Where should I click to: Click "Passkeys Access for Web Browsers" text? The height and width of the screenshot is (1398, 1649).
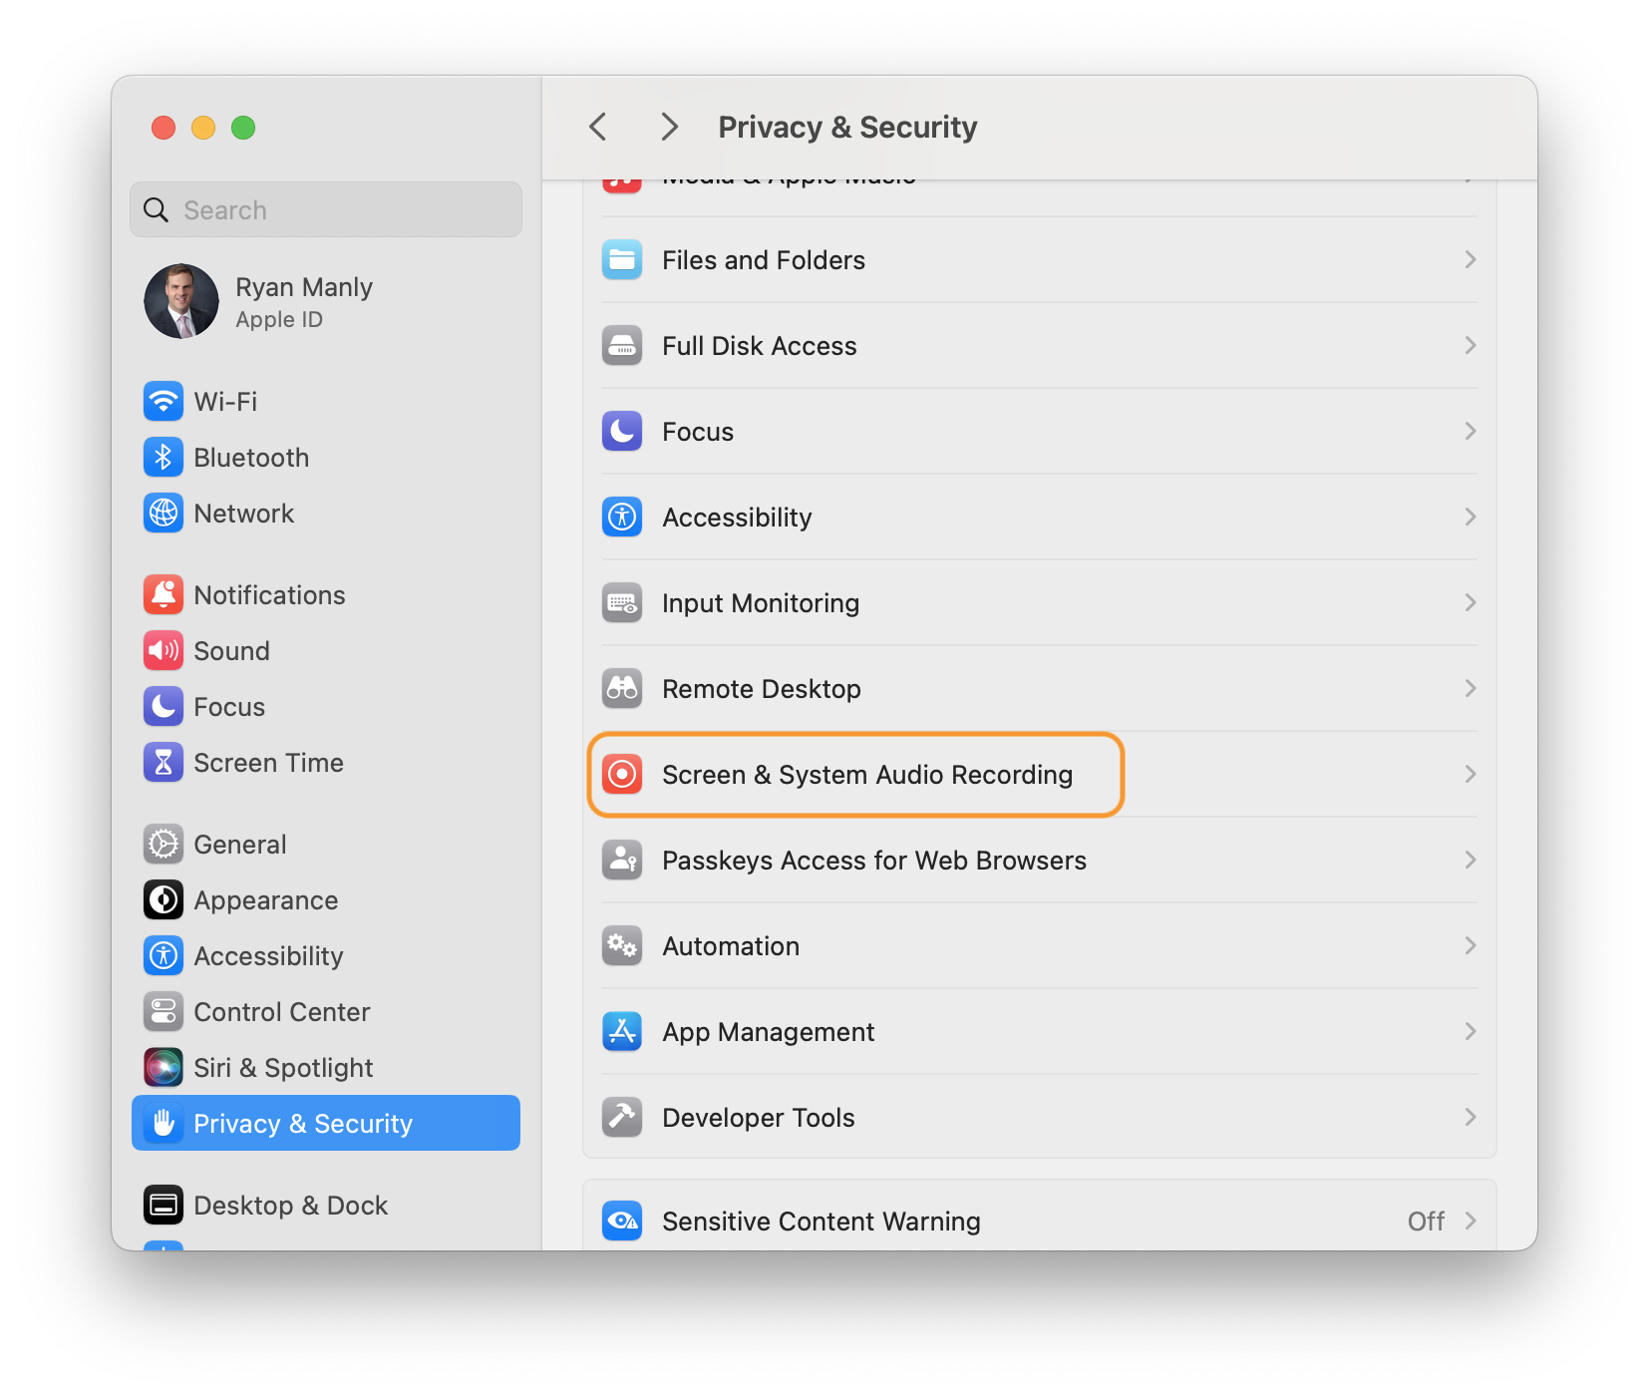[x=874, y=861]
